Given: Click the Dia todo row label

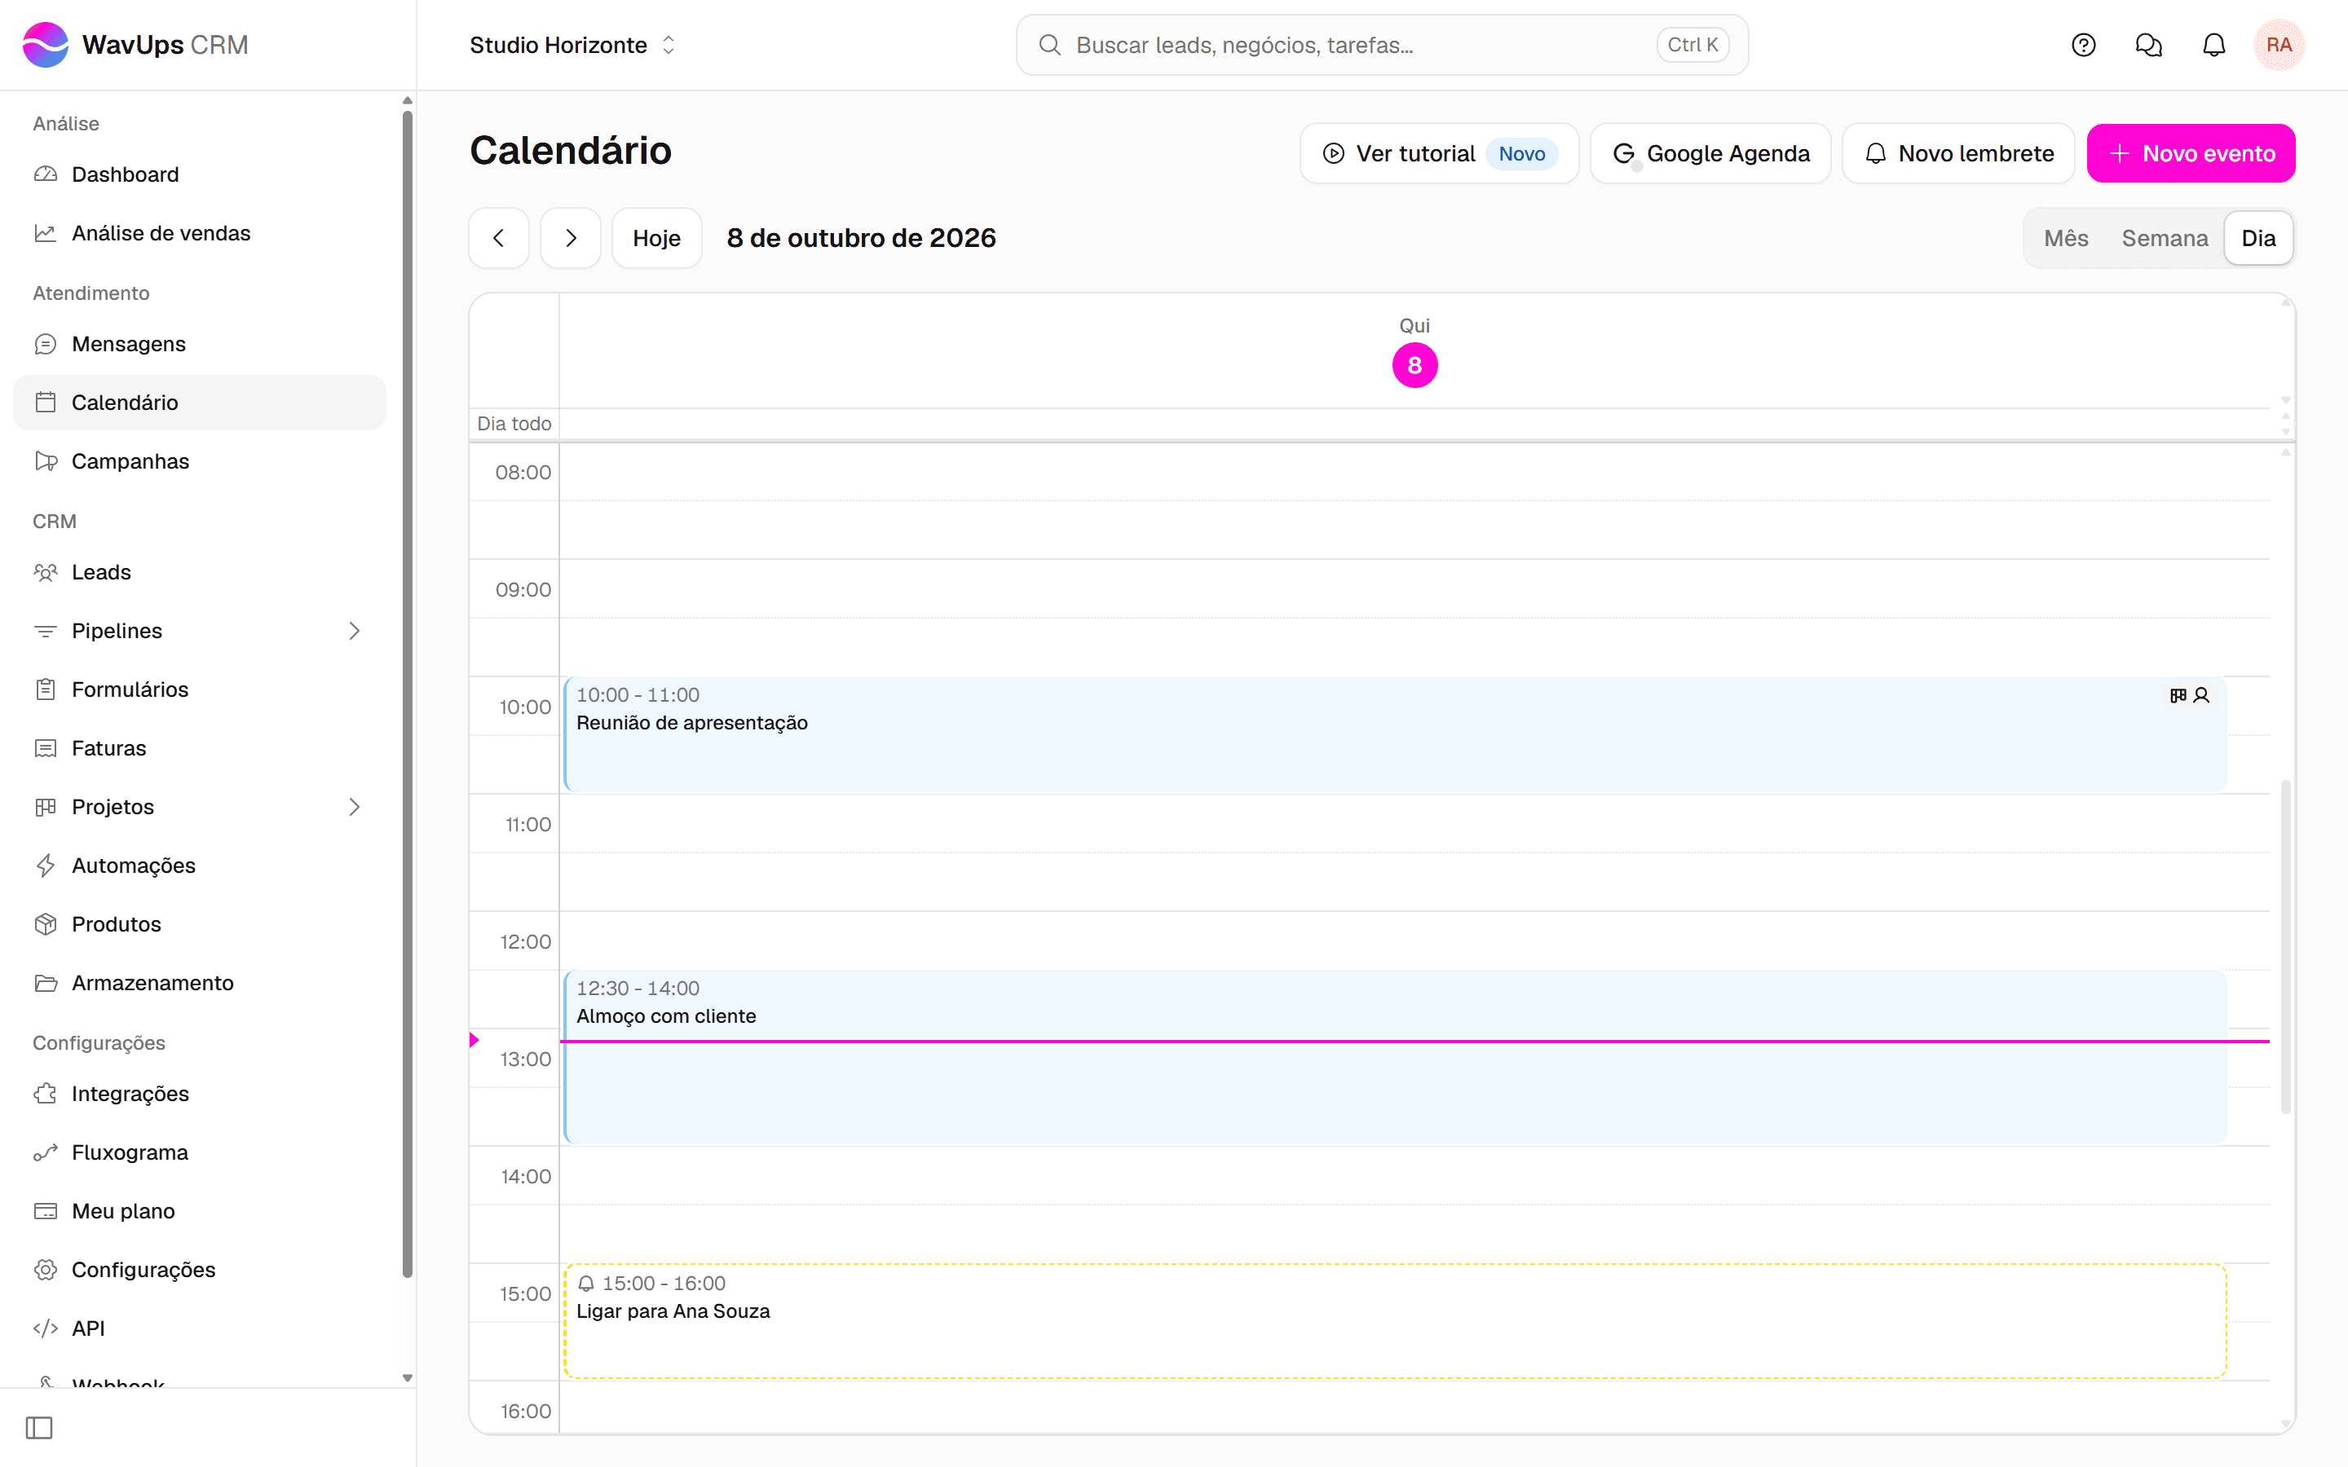Looking at the screenshot, I should [514, 424].
